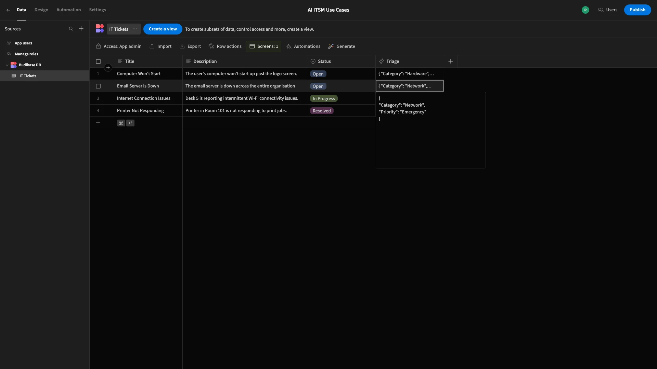Click the IT Tickets table name tab

click(x=119, y=29)
